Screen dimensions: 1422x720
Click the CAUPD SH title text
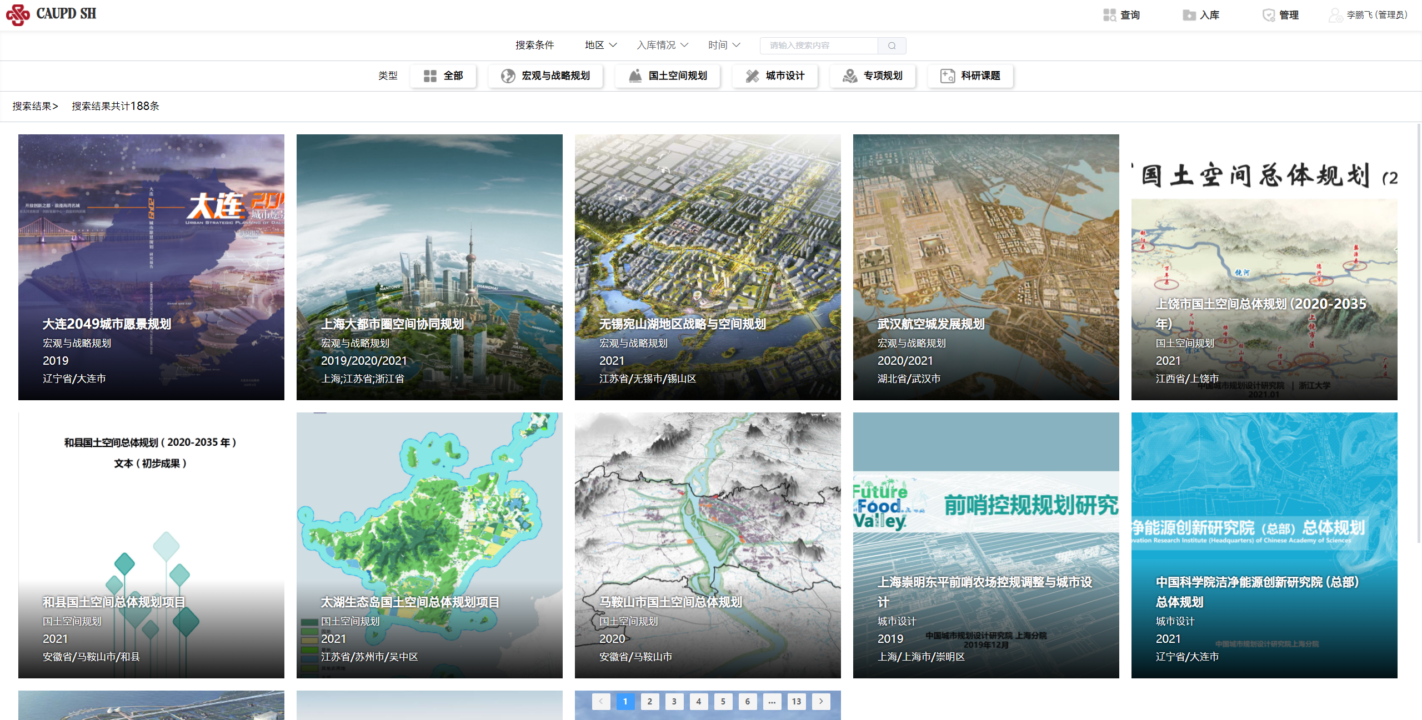coord(66,14)
